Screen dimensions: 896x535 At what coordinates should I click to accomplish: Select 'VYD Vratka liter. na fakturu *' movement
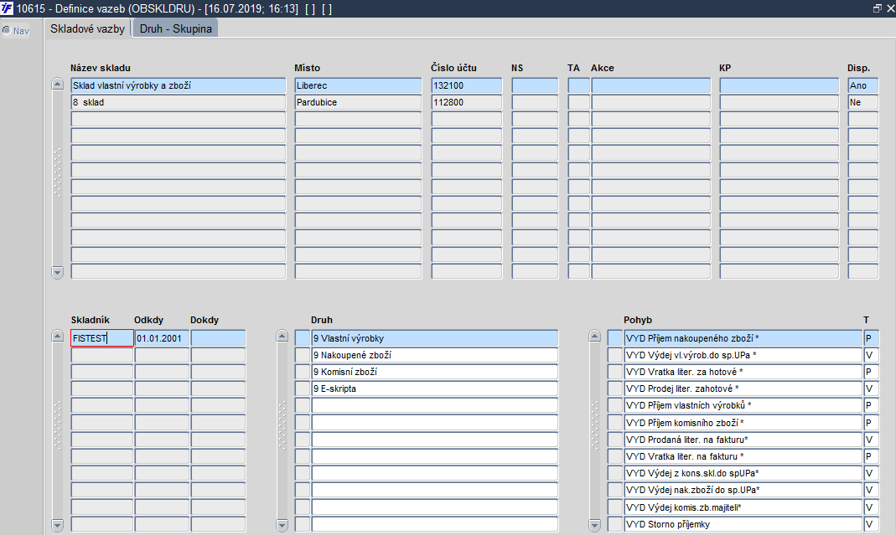tap(743, 456)
